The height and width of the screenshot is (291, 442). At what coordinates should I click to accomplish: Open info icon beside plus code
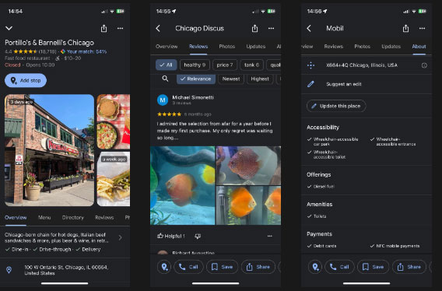click(x=424, y=65)
